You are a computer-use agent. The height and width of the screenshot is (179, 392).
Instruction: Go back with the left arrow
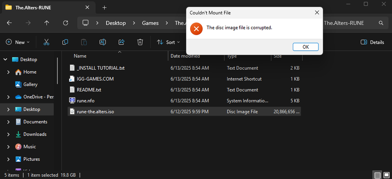[9, 23]
